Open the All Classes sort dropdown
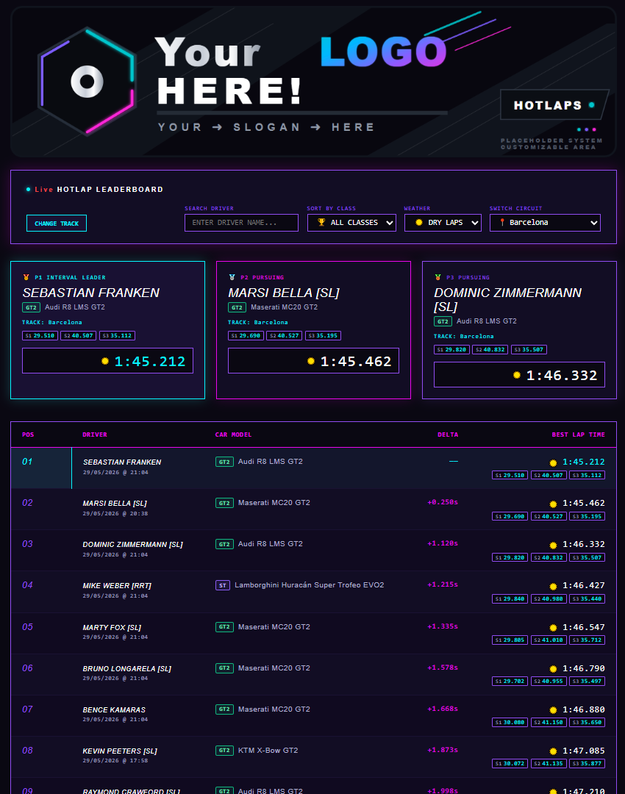The image size is (625, 794). 351,223
